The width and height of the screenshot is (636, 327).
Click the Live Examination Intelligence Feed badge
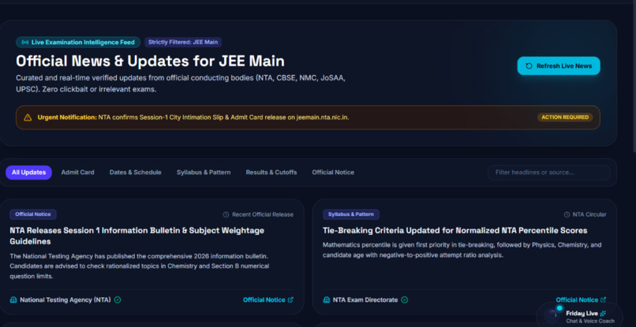point(78,42)
